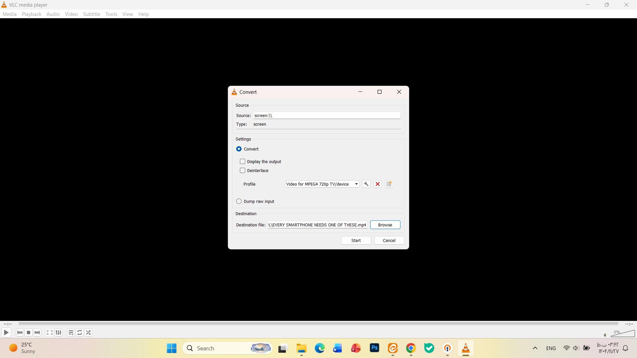Open the clock and date in the tray
637x358 pixels.
608,348
